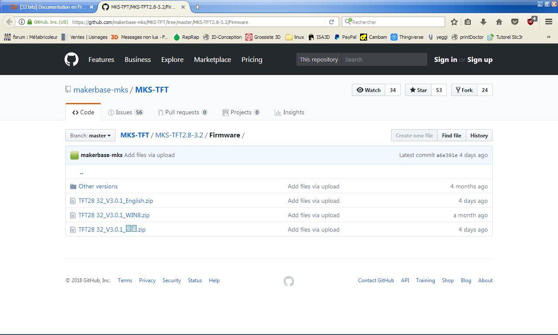The width and height of the screenshot is (558, 335).
Task: Open the Grossiste 3D bookmark
Action: point(263,37)
